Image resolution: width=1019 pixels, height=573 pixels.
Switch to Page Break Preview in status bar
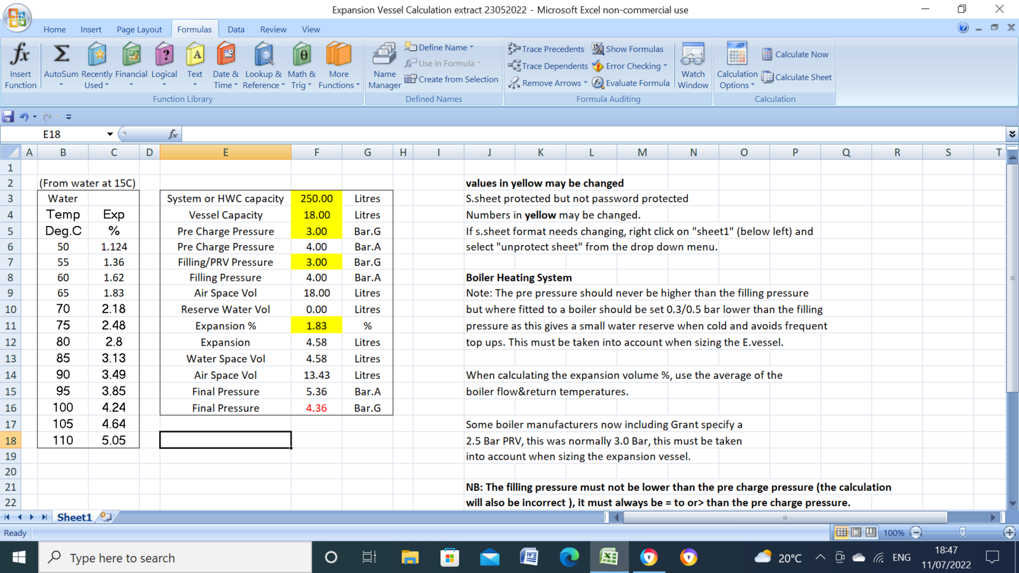point(871,532)
